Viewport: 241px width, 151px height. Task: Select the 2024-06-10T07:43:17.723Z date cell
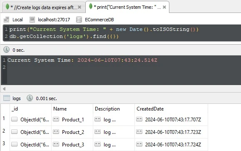[173, 132]
